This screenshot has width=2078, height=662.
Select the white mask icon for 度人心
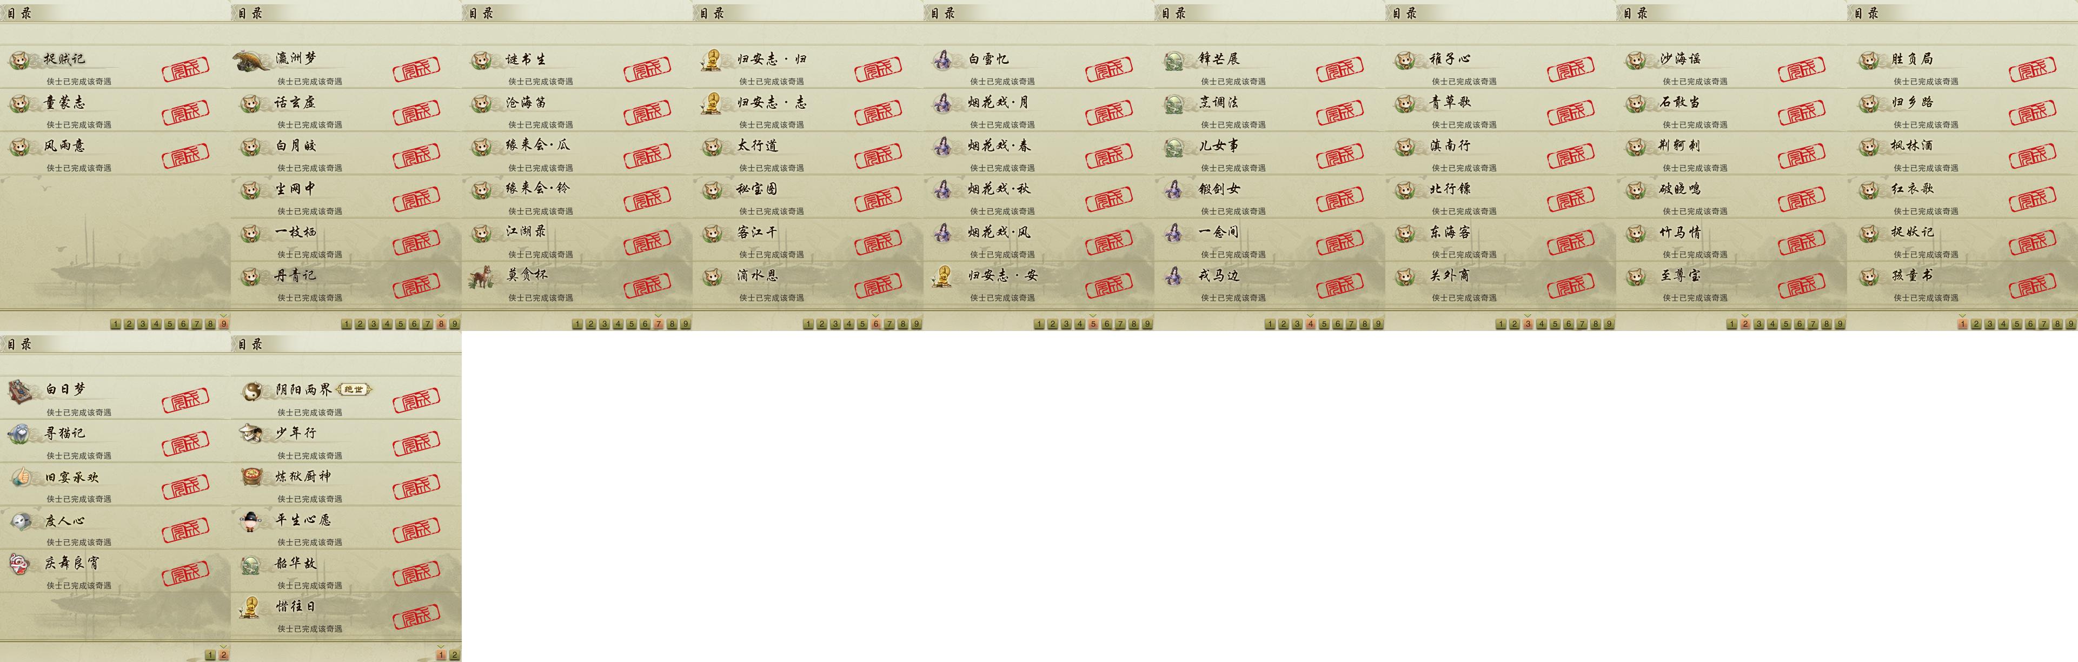coord(21,521)
